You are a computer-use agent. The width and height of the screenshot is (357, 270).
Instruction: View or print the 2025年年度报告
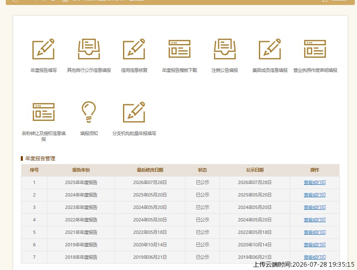[315, 183]
